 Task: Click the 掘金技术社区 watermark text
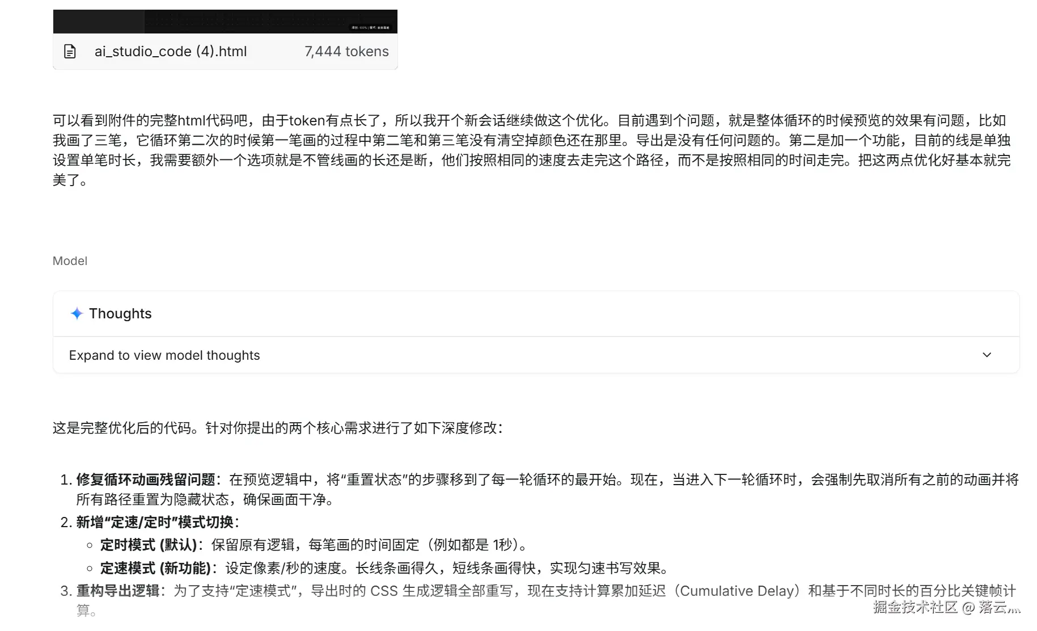click(915, 607)
